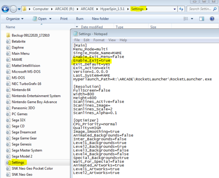This screenshot has height=178, width=219.
Task: Click the Back navigation arrow in Explorer
Action: 5,9
